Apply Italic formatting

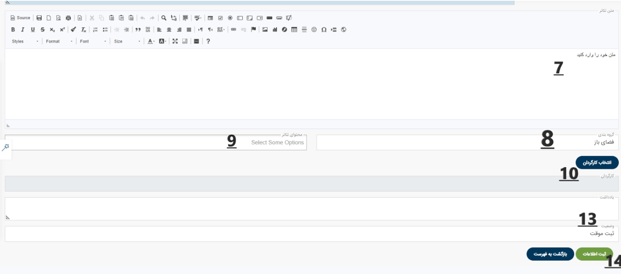[23, 30]
